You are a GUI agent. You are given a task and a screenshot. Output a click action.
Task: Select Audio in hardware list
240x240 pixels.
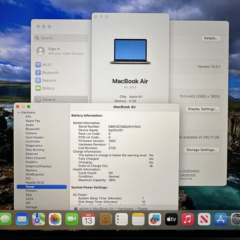click(30, 125)
